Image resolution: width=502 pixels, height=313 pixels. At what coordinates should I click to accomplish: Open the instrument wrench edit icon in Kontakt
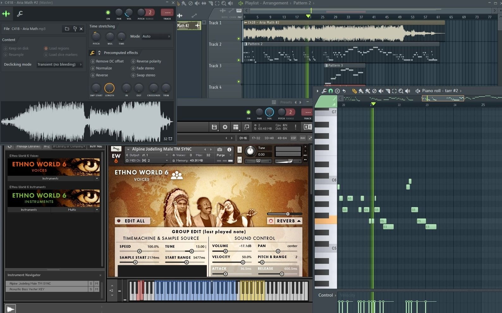[x=116, y=149]
